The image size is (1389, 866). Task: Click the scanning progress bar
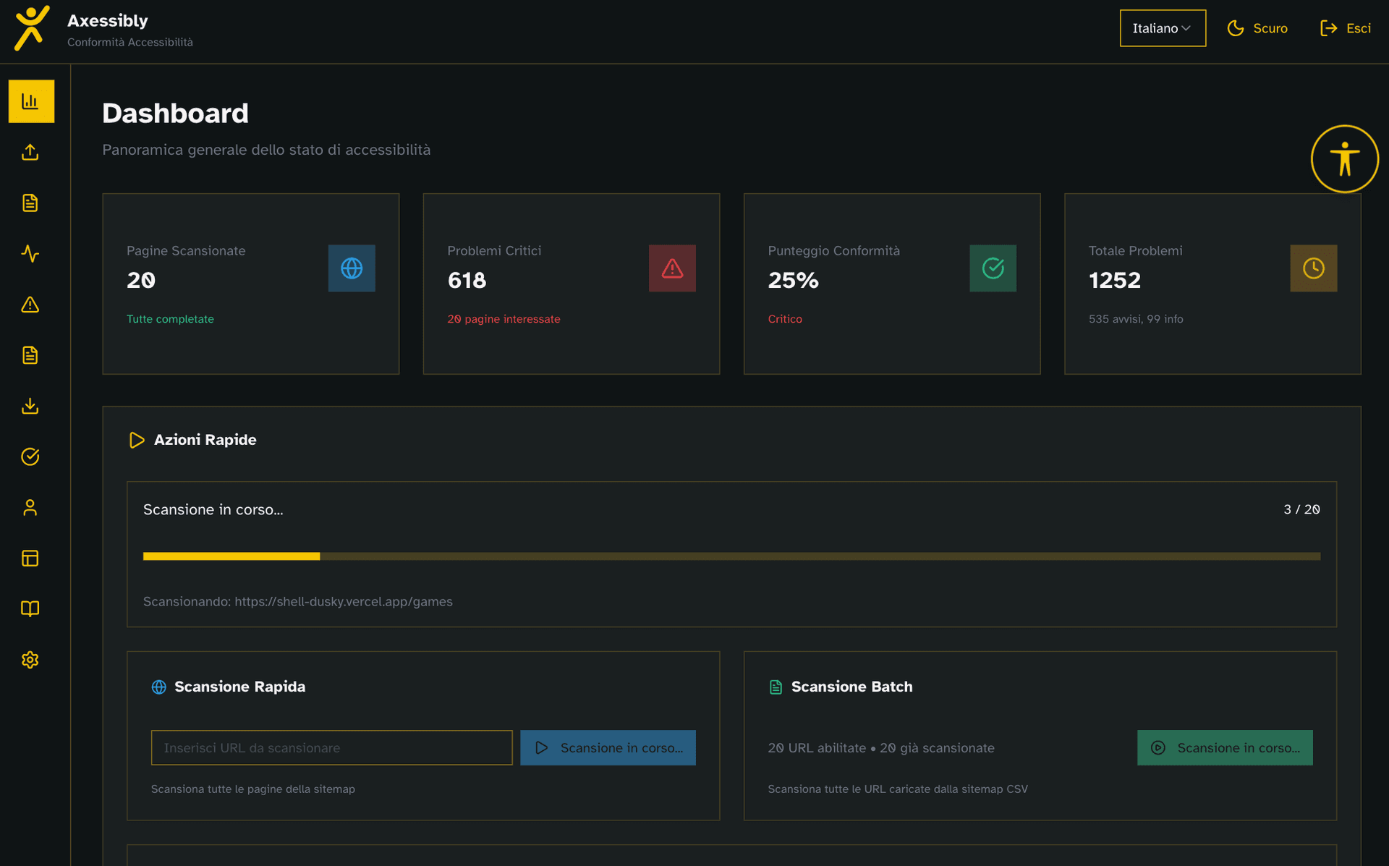[x=731, y=556]
